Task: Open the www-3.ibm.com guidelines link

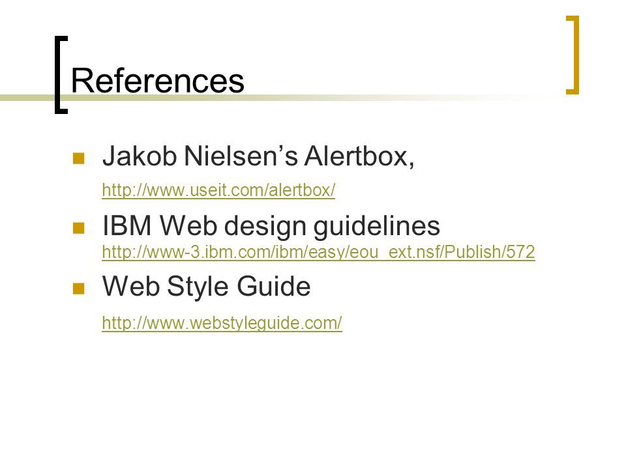Action: coord(318,252)
